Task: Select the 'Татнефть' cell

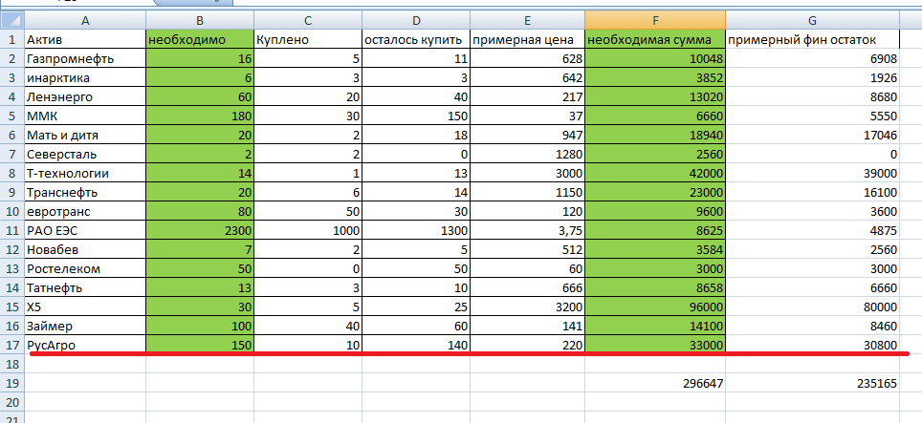Action: point(85,287)
